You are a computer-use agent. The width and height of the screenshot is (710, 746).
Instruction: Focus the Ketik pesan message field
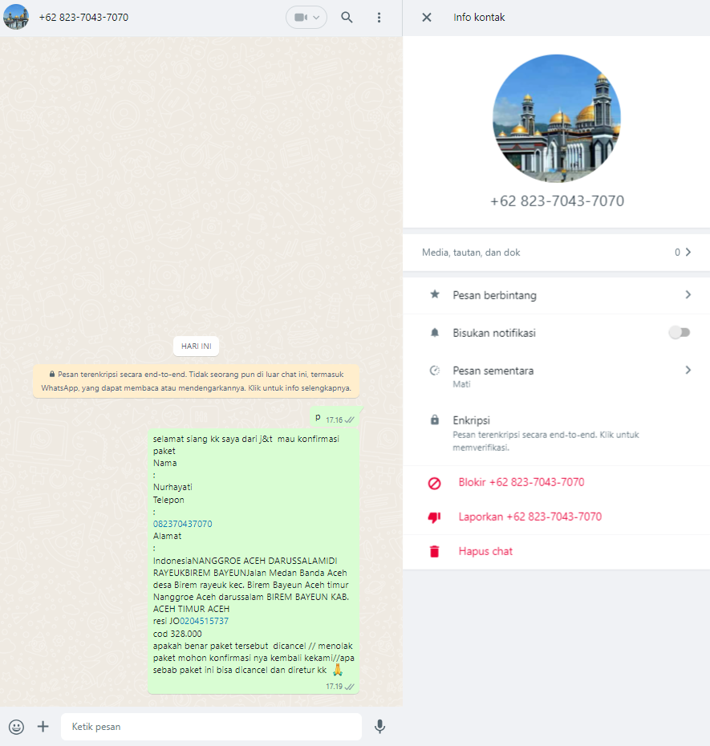pyautogui.click(x=211, y=727)
